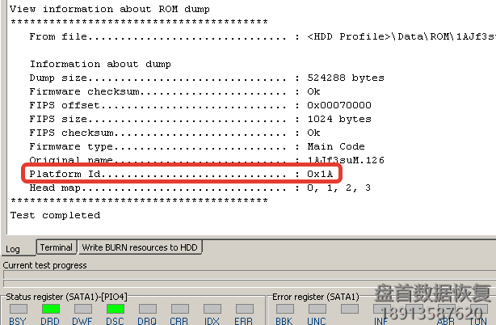Click the DRQ status indicator

(x=147, y=309)
